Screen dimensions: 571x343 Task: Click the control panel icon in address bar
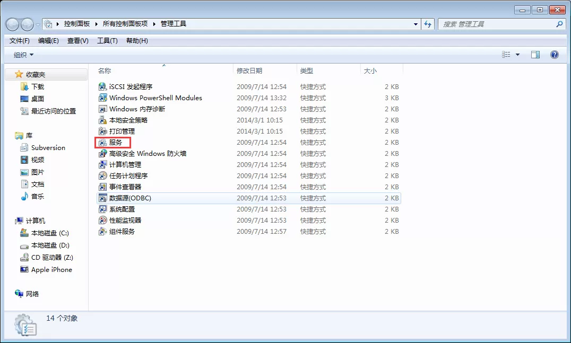[x=48, y=24]
